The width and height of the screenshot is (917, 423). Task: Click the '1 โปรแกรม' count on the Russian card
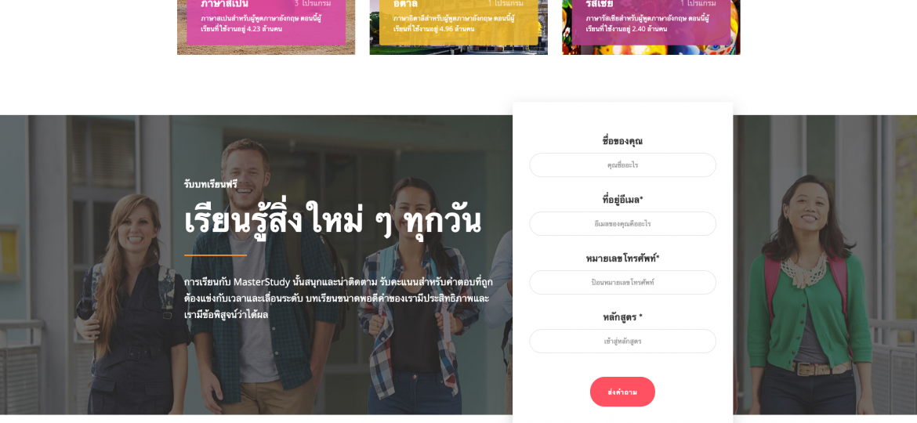698,3
